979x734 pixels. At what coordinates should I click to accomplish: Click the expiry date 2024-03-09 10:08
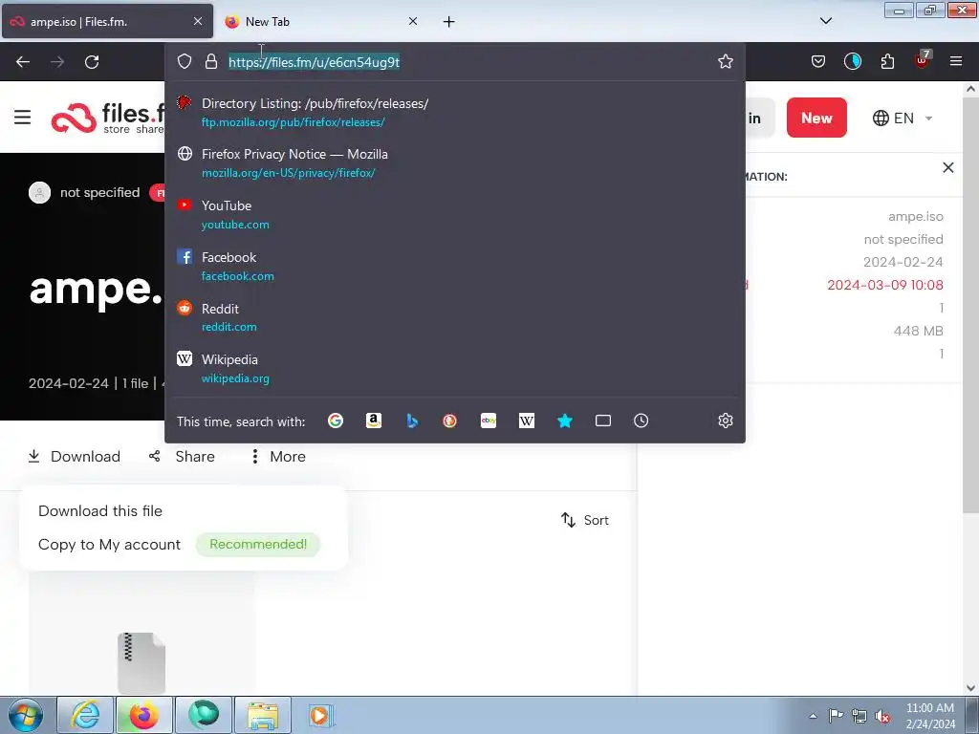click(884, 285)
